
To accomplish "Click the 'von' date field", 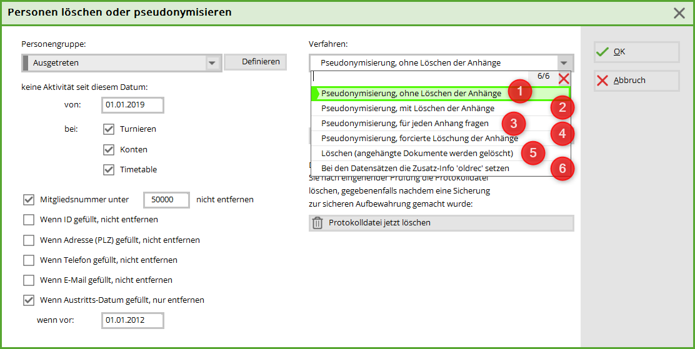I will pos(132,105).
